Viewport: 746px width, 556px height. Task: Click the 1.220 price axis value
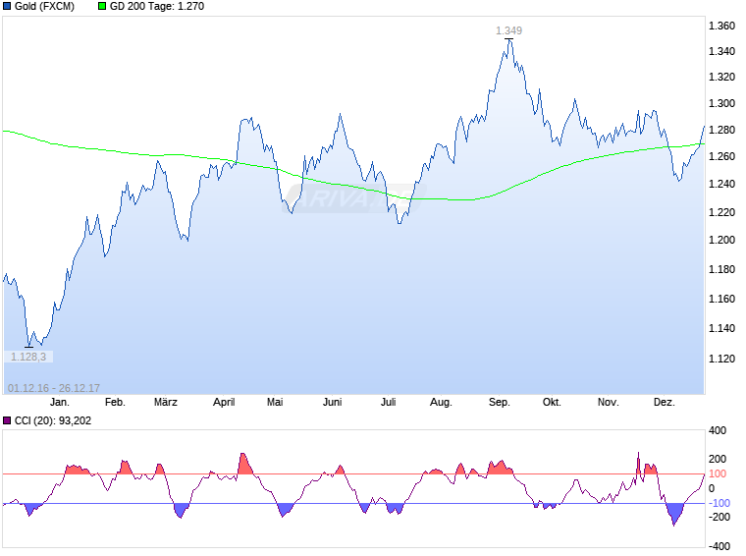pyautogui.click(x=721, y=212)
